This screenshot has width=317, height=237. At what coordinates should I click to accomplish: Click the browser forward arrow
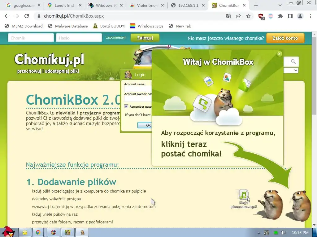coord(17,16)
